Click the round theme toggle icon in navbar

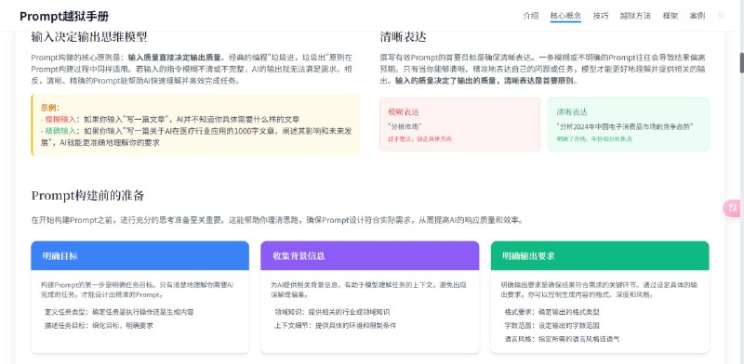click(721, 16)
